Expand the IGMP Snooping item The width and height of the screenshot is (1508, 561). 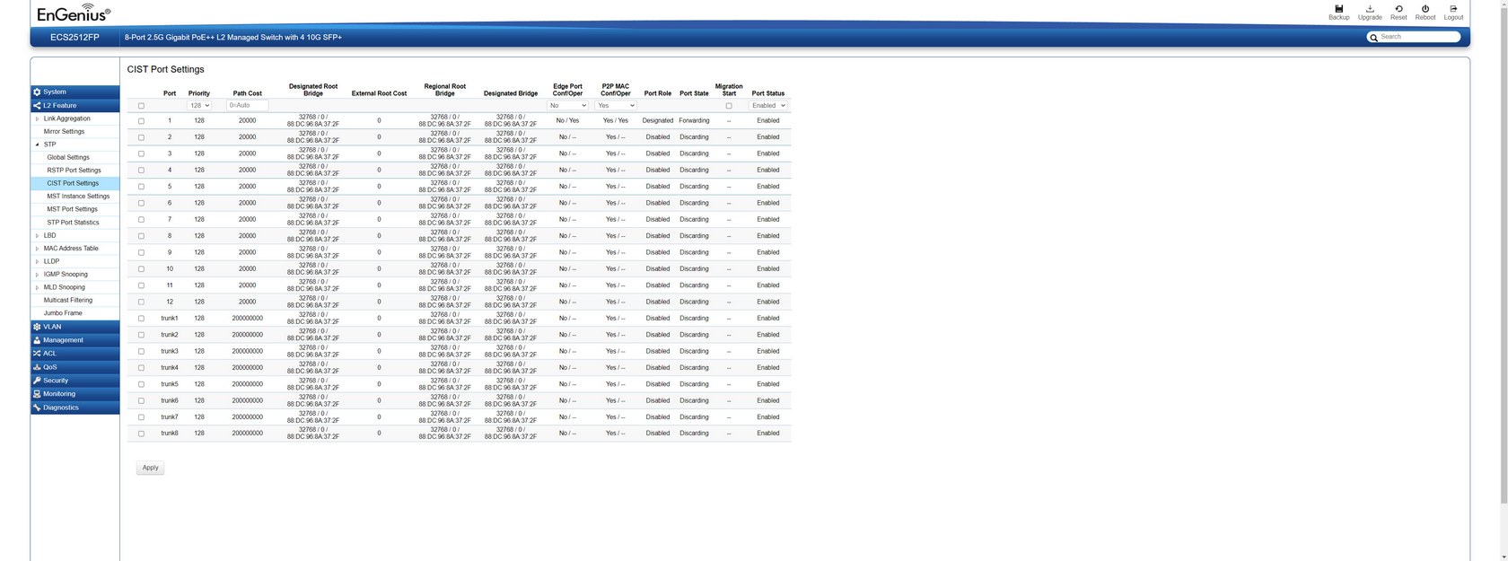37,275
